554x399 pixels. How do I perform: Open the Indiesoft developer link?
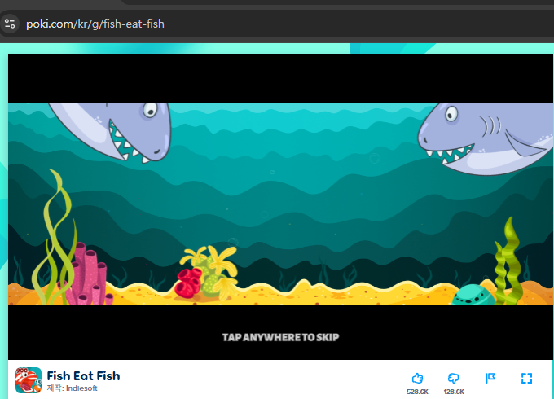pyautogui.click(x=81, y=388)
